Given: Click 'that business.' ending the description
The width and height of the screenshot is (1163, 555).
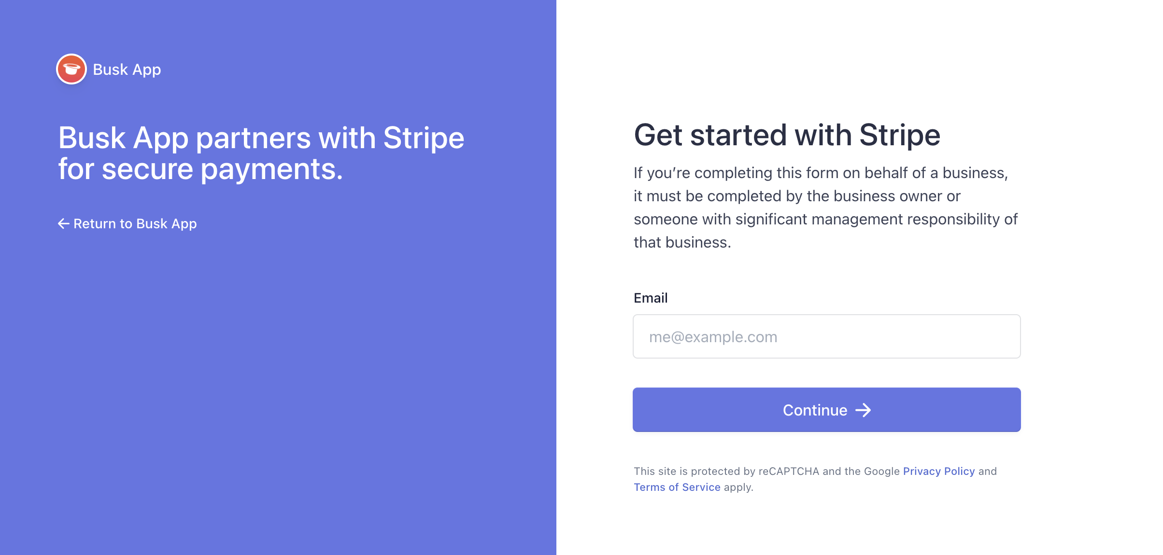Looking at the screenshot, I should (x=682, y=242).
